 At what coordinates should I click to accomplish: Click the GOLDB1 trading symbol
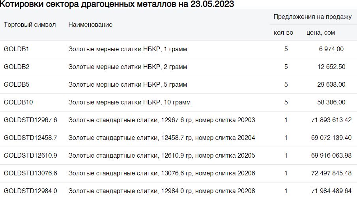pos(17,49)
